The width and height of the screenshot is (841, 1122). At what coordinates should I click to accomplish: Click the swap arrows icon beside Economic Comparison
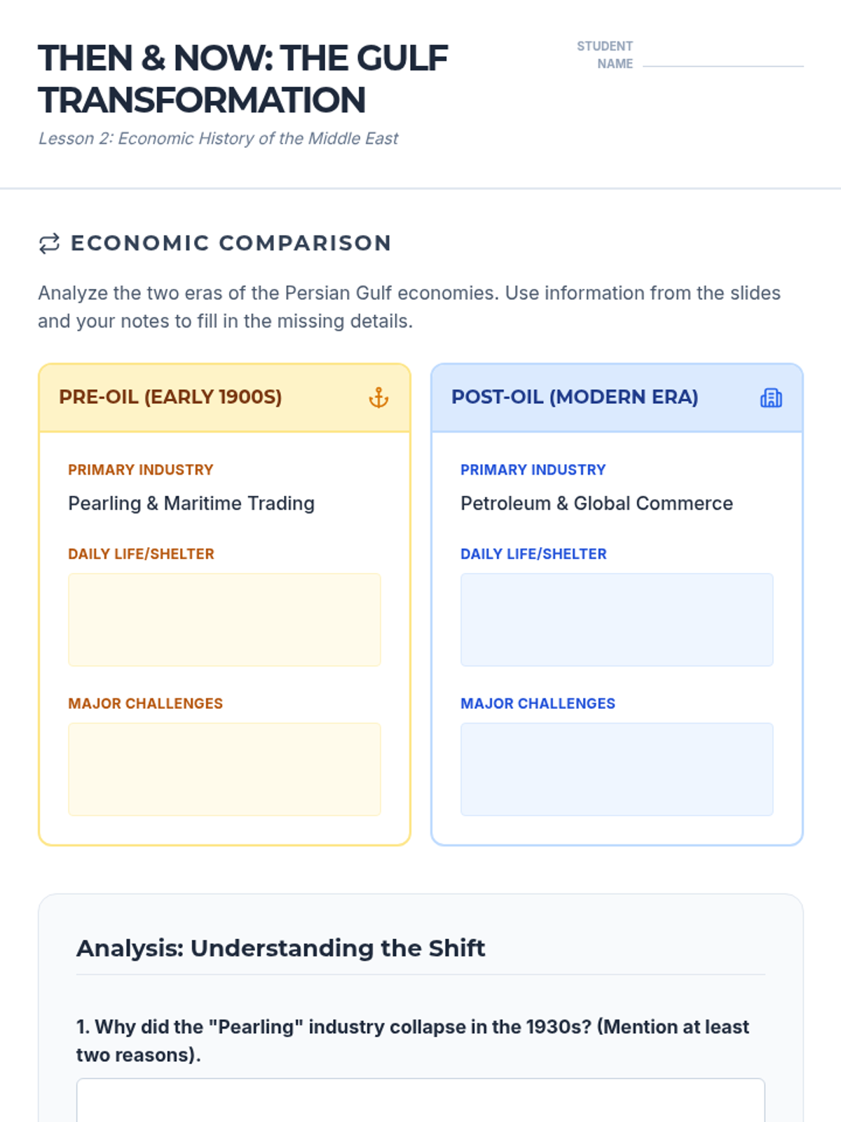click(49, 243)
